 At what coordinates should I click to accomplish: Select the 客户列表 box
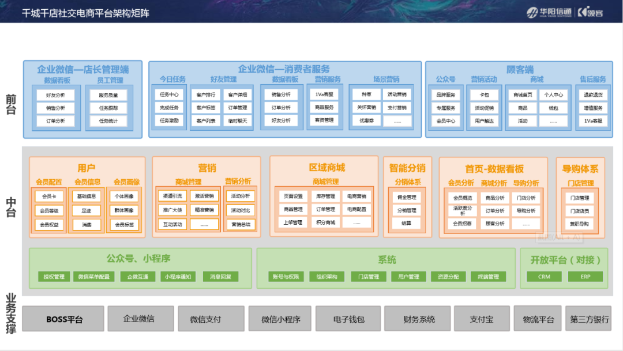pos(206,120)
